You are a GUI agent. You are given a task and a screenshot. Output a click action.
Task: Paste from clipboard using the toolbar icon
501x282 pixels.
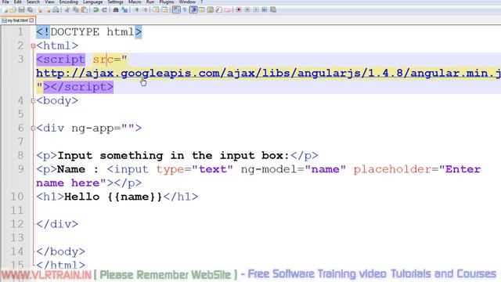click(85, 10)
